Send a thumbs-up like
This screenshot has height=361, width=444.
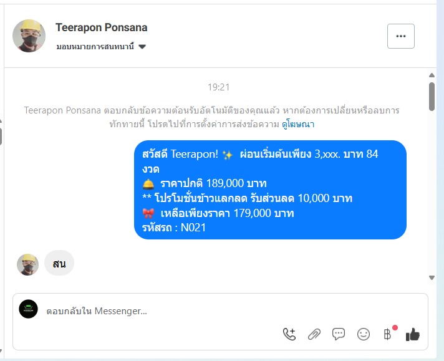click(x=413, y=334)
